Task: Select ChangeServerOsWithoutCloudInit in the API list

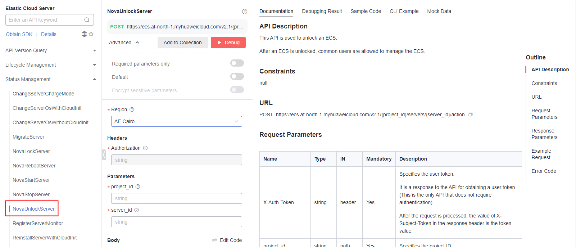Action: pos(51,122)
